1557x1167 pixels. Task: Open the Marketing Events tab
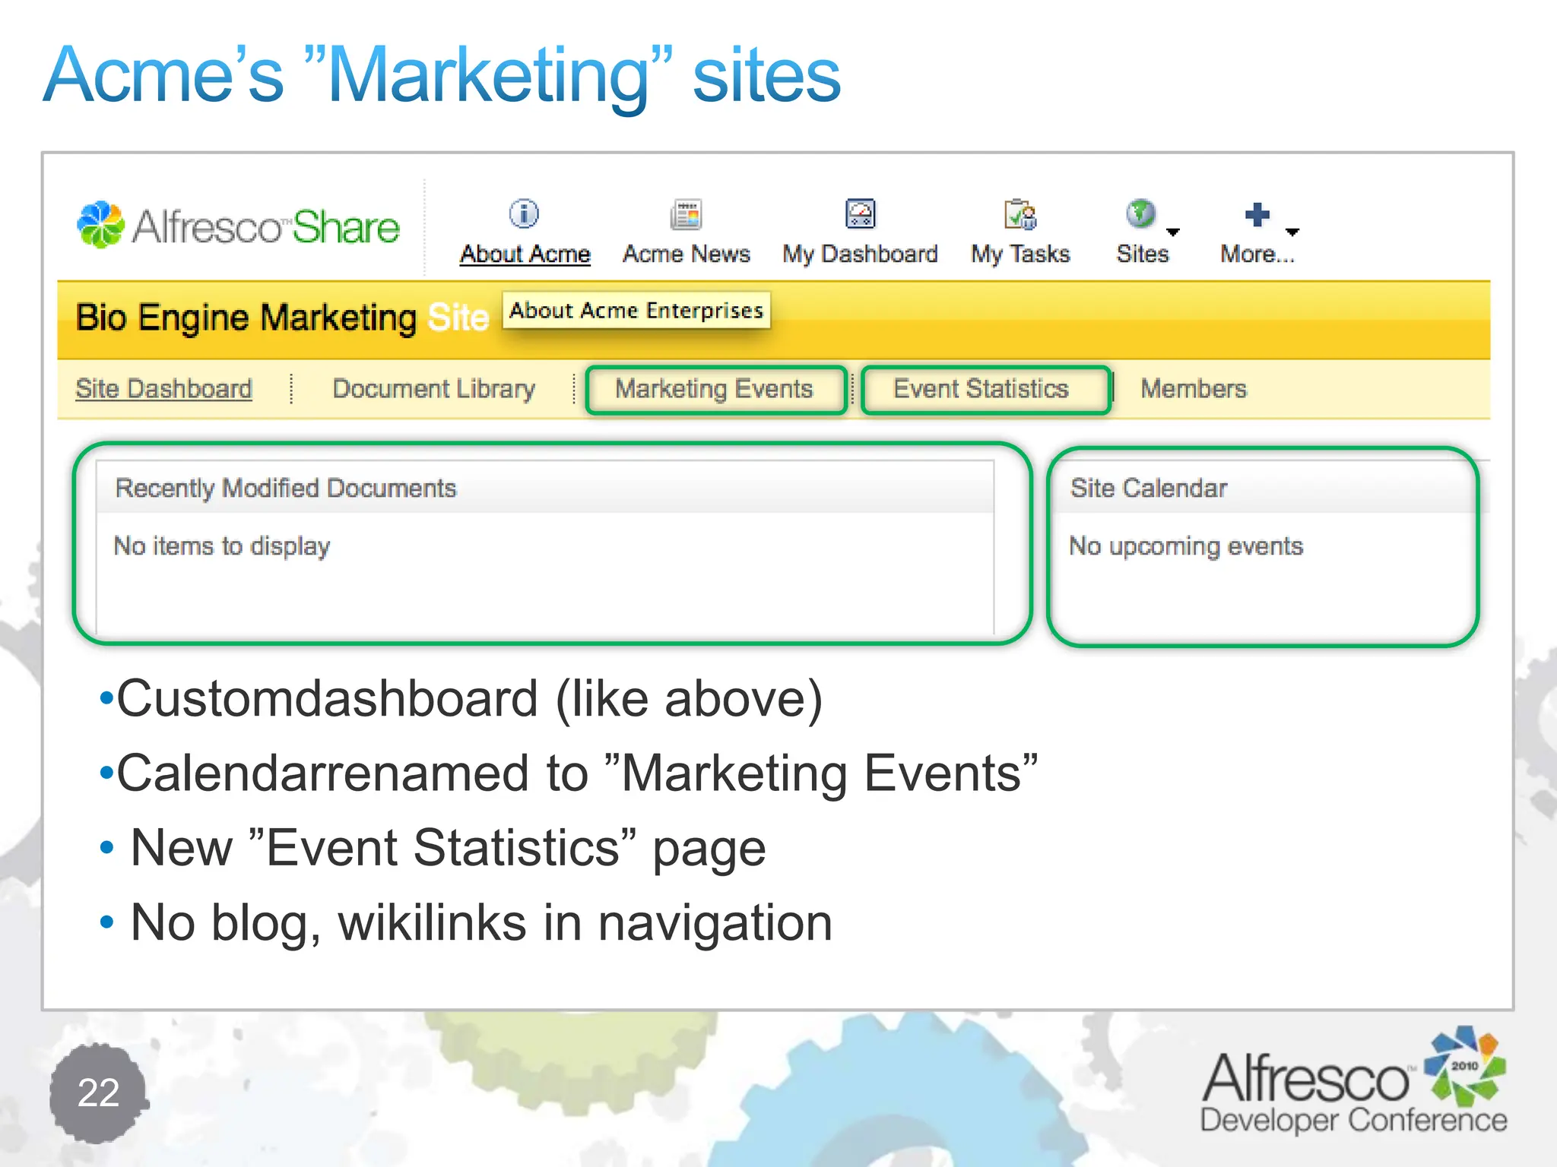[x=715, y=389]
